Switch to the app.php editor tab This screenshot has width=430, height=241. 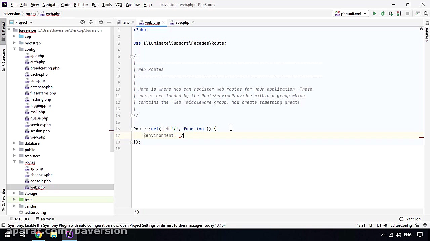[x=182, y=23]
